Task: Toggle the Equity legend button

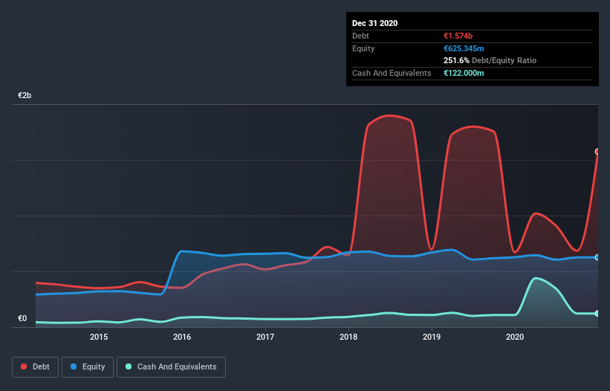Action: [88, 367]
